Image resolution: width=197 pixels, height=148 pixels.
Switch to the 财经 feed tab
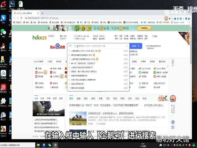(x=122, y=99)
